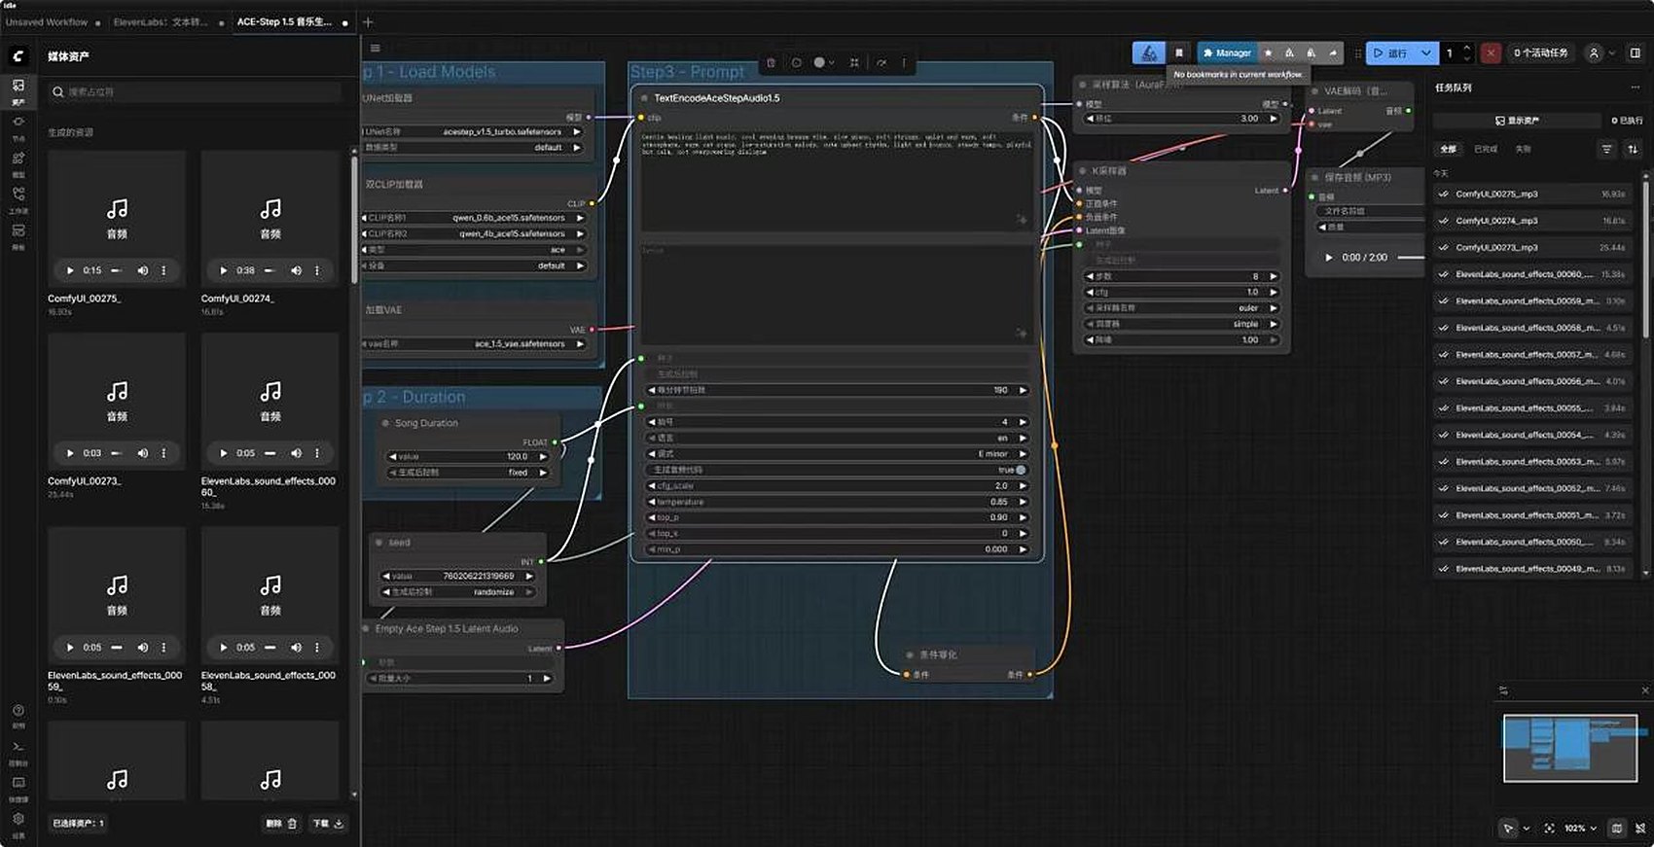This screenshot has height=847, width=1654.
Task: Open the Manager extension button
Action: [x=1227, y=53]
